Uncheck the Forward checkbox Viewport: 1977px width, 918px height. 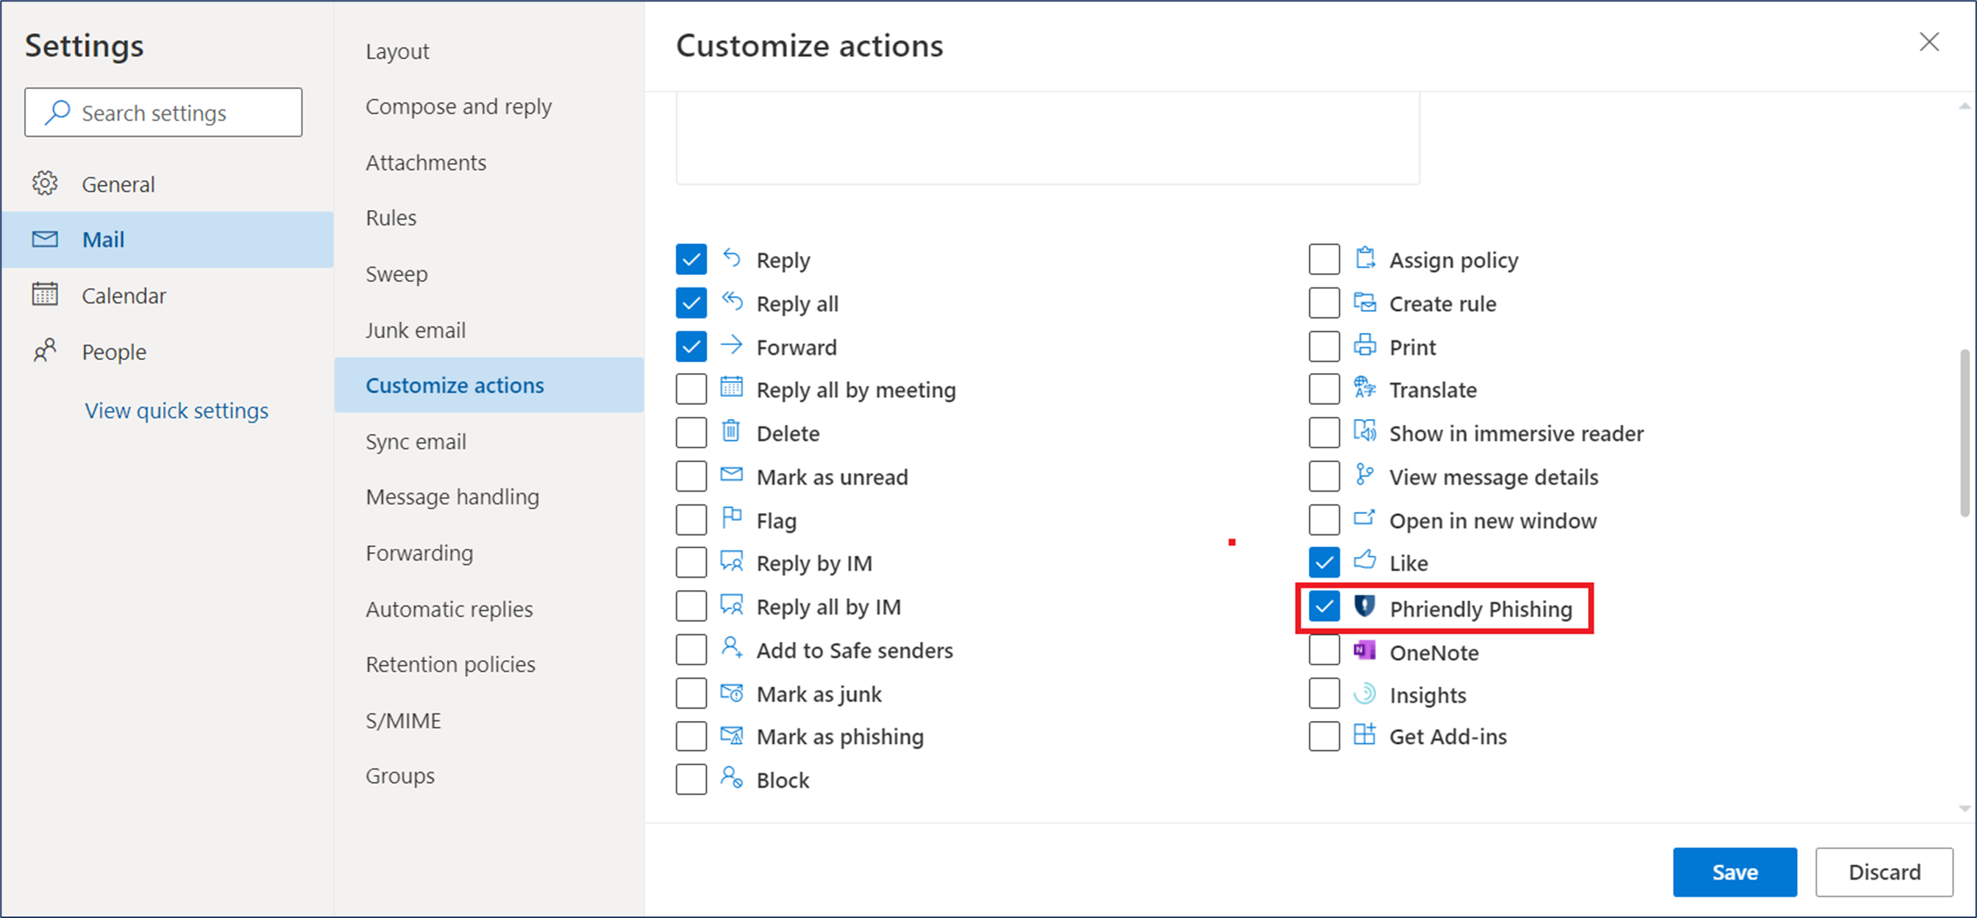(x=691, y=347)
